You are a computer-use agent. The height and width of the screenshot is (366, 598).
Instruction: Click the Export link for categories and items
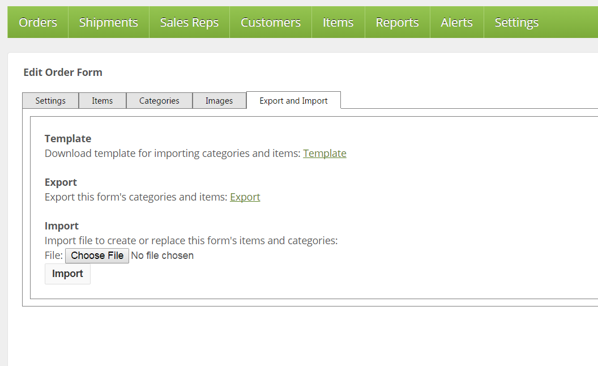pos(245,197)
